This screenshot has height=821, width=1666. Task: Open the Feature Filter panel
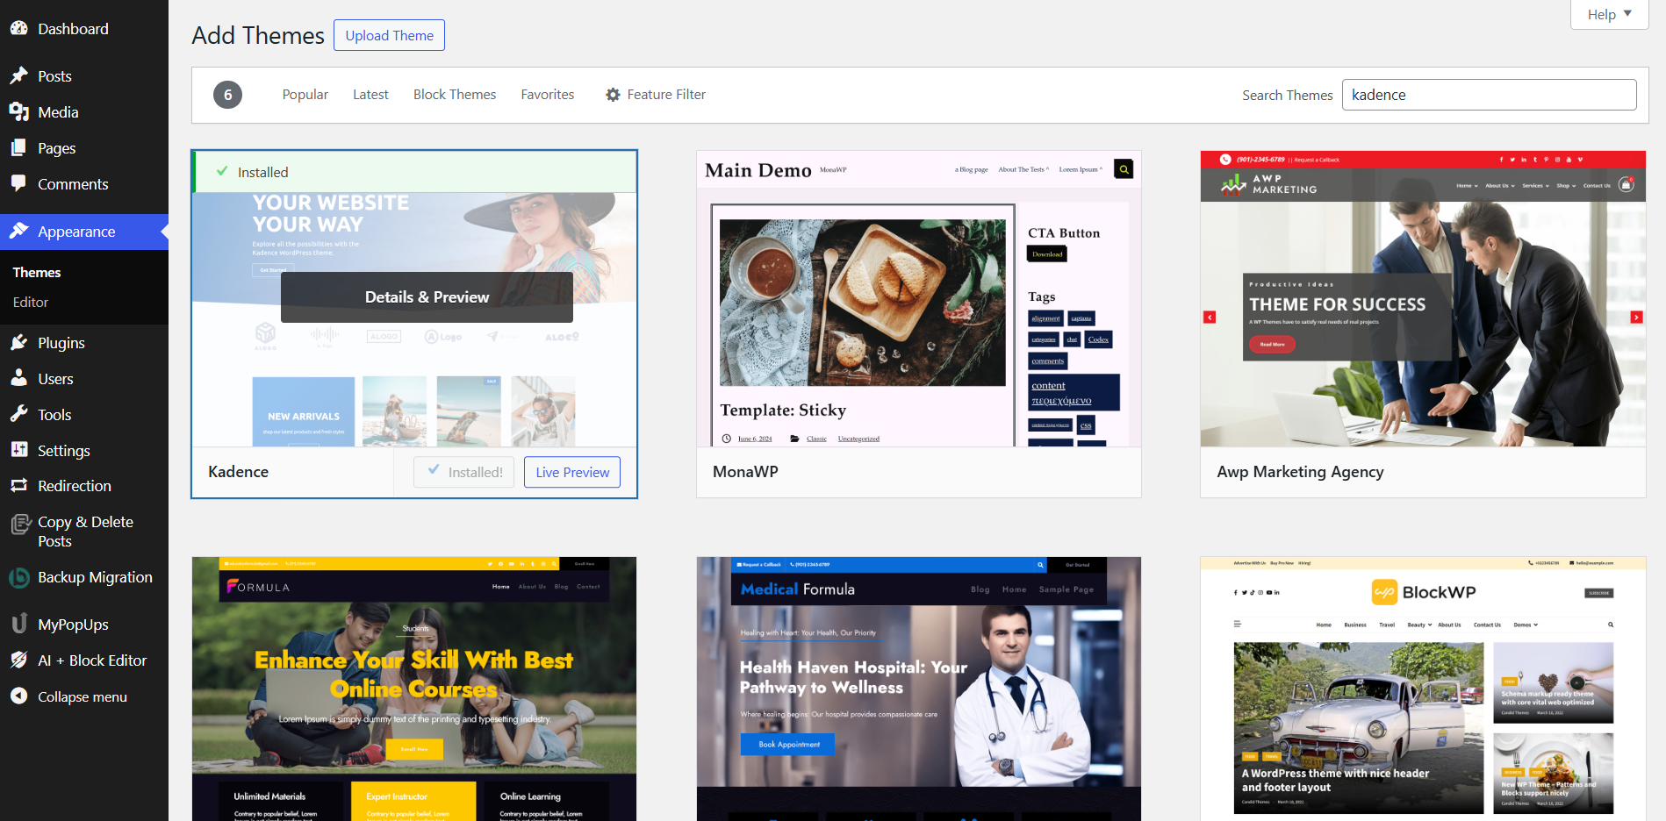(665, 95)
